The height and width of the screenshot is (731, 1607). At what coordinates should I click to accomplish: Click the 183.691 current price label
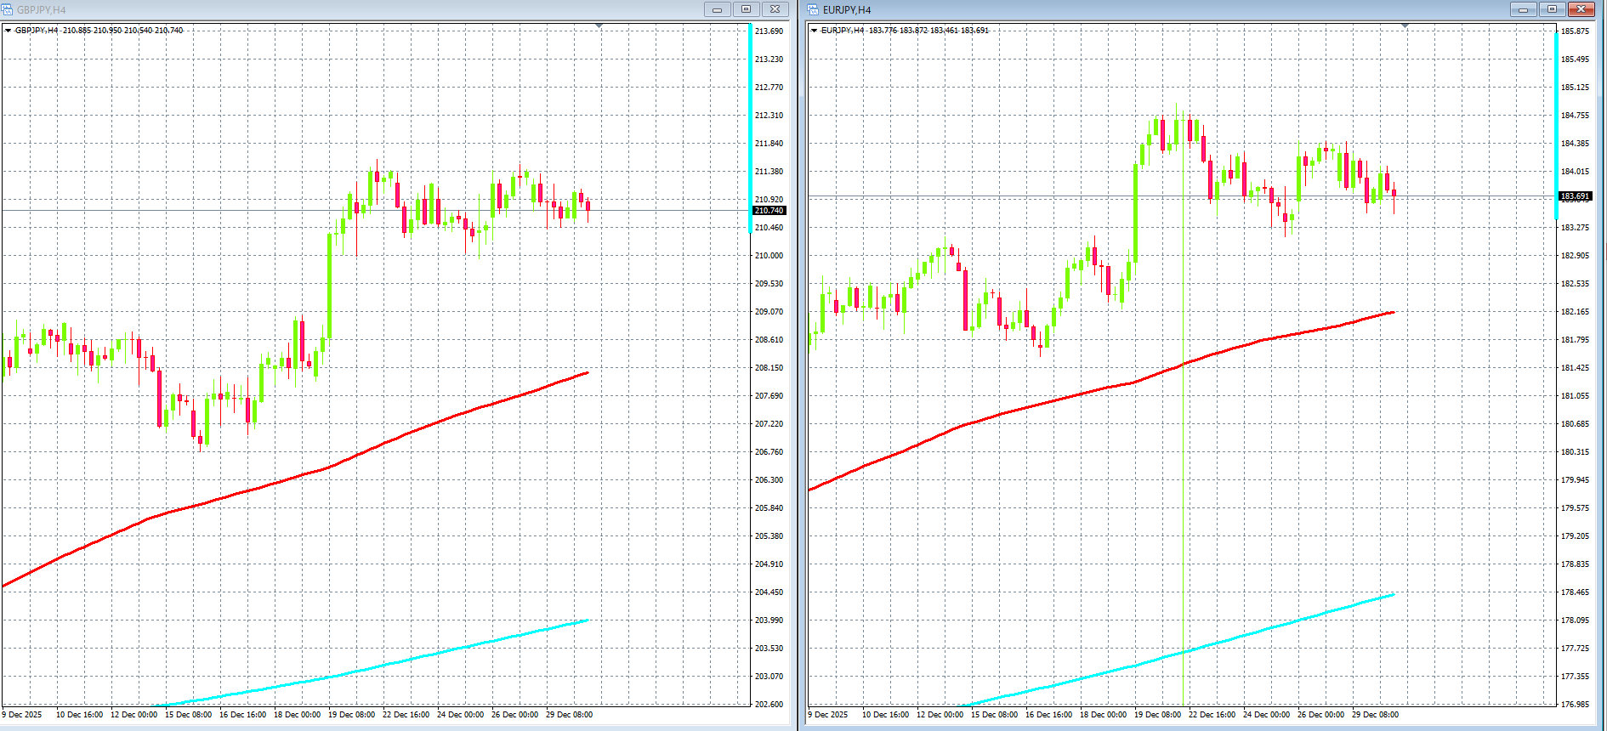click(1574, 196)
